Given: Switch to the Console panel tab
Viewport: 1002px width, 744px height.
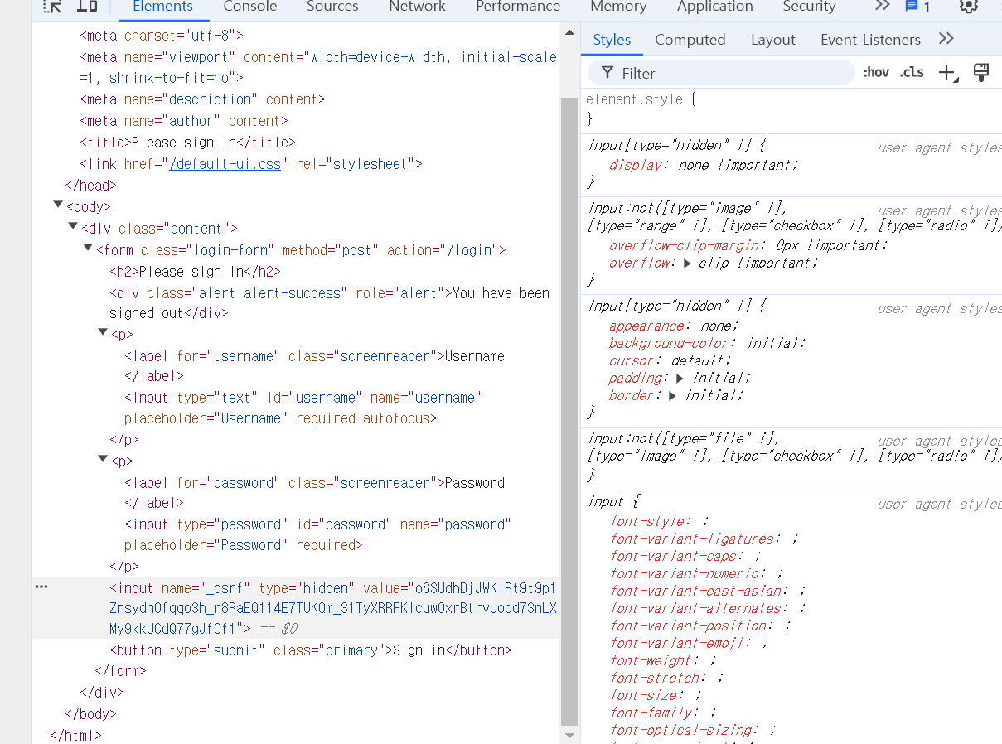Looking at the screenshot, I should click(x=250, y=7).
